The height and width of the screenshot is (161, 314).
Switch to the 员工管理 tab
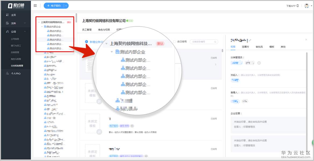click(87, 30)
